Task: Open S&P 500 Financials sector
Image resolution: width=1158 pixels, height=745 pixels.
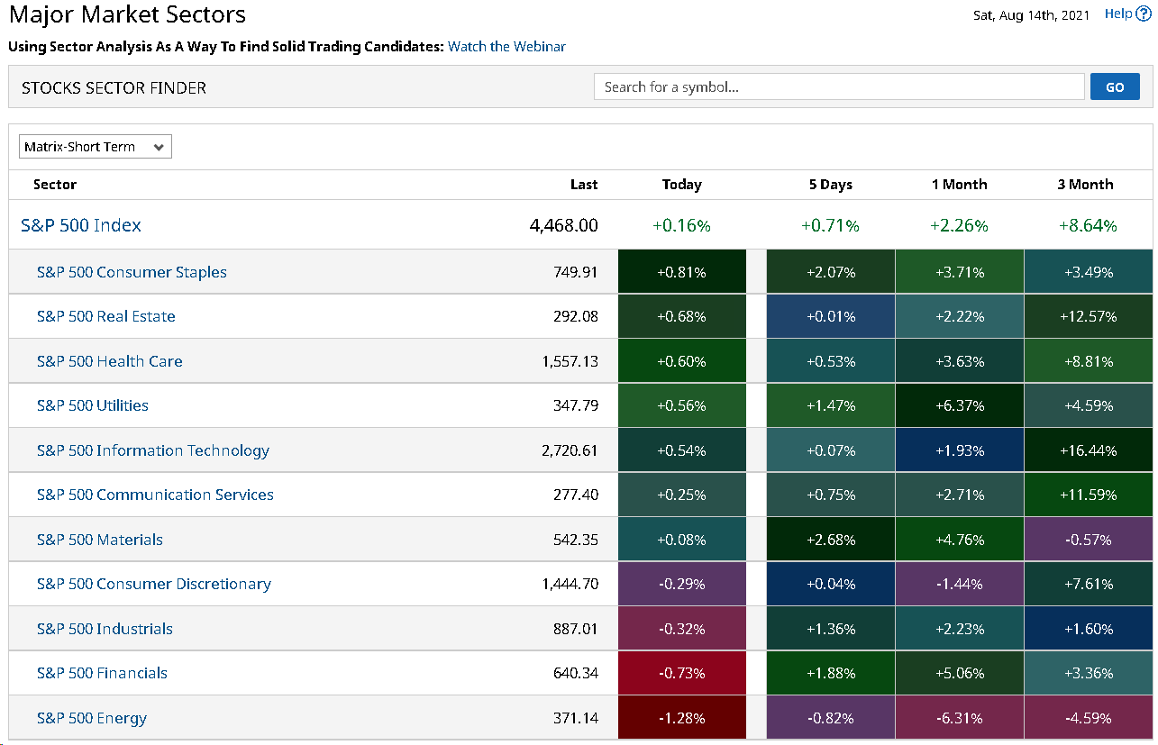Action: tap(102, 673)
